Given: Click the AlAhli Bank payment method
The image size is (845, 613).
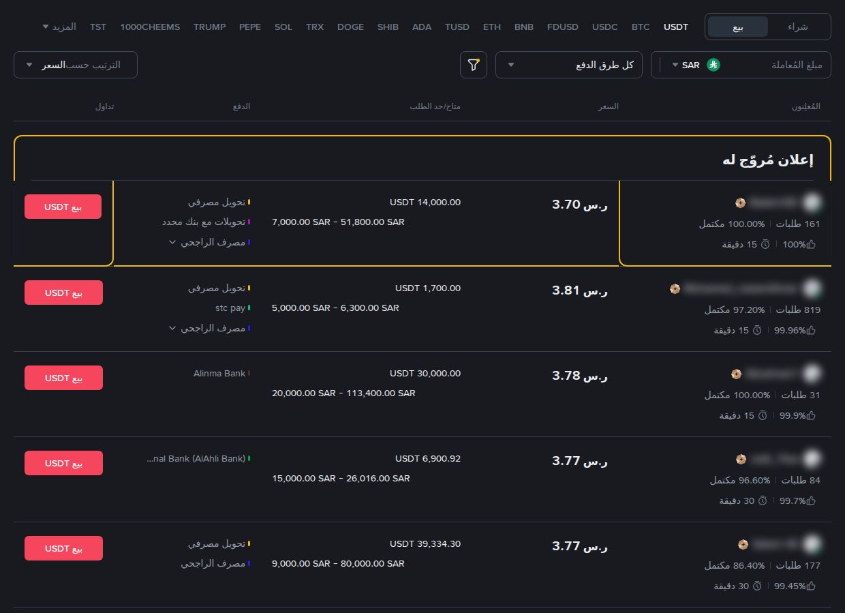Looking at the screenshot, I should (x=196, y=459).
